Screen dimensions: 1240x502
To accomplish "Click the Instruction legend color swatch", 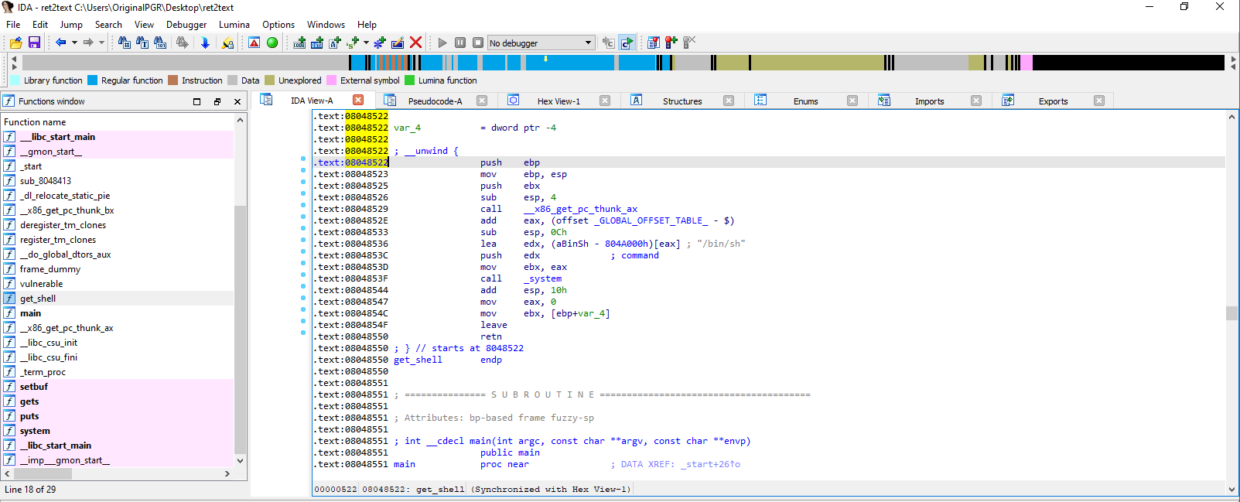I will point(173,80).
